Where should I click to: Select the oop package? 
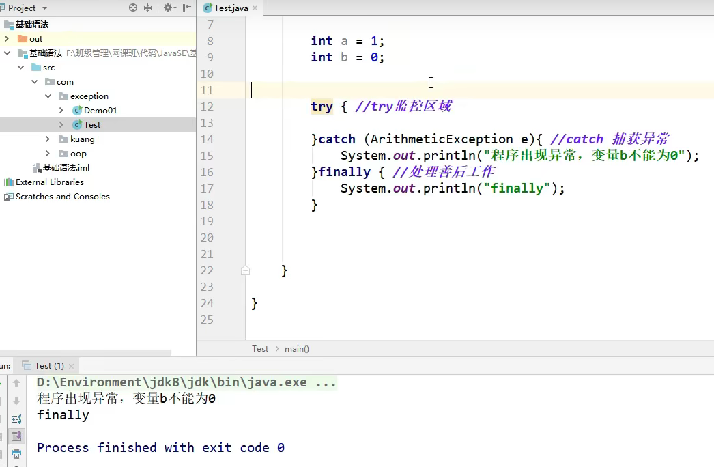[x=78, y=154]
